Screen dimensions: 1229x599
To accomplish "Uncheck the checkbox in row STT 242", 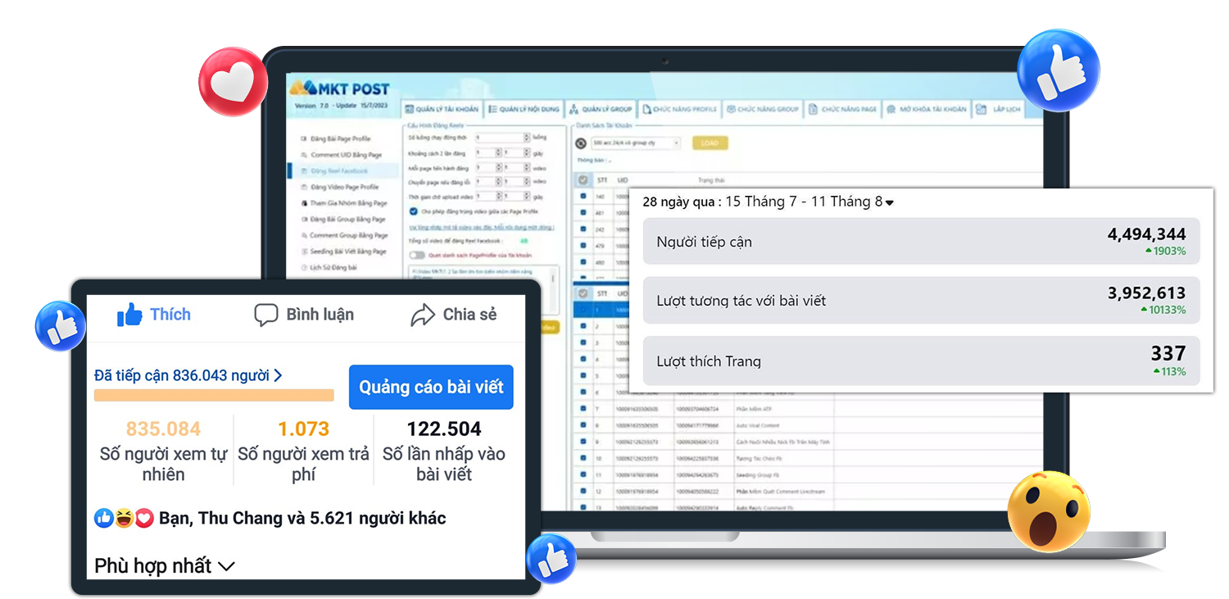I will click(583, 229).
